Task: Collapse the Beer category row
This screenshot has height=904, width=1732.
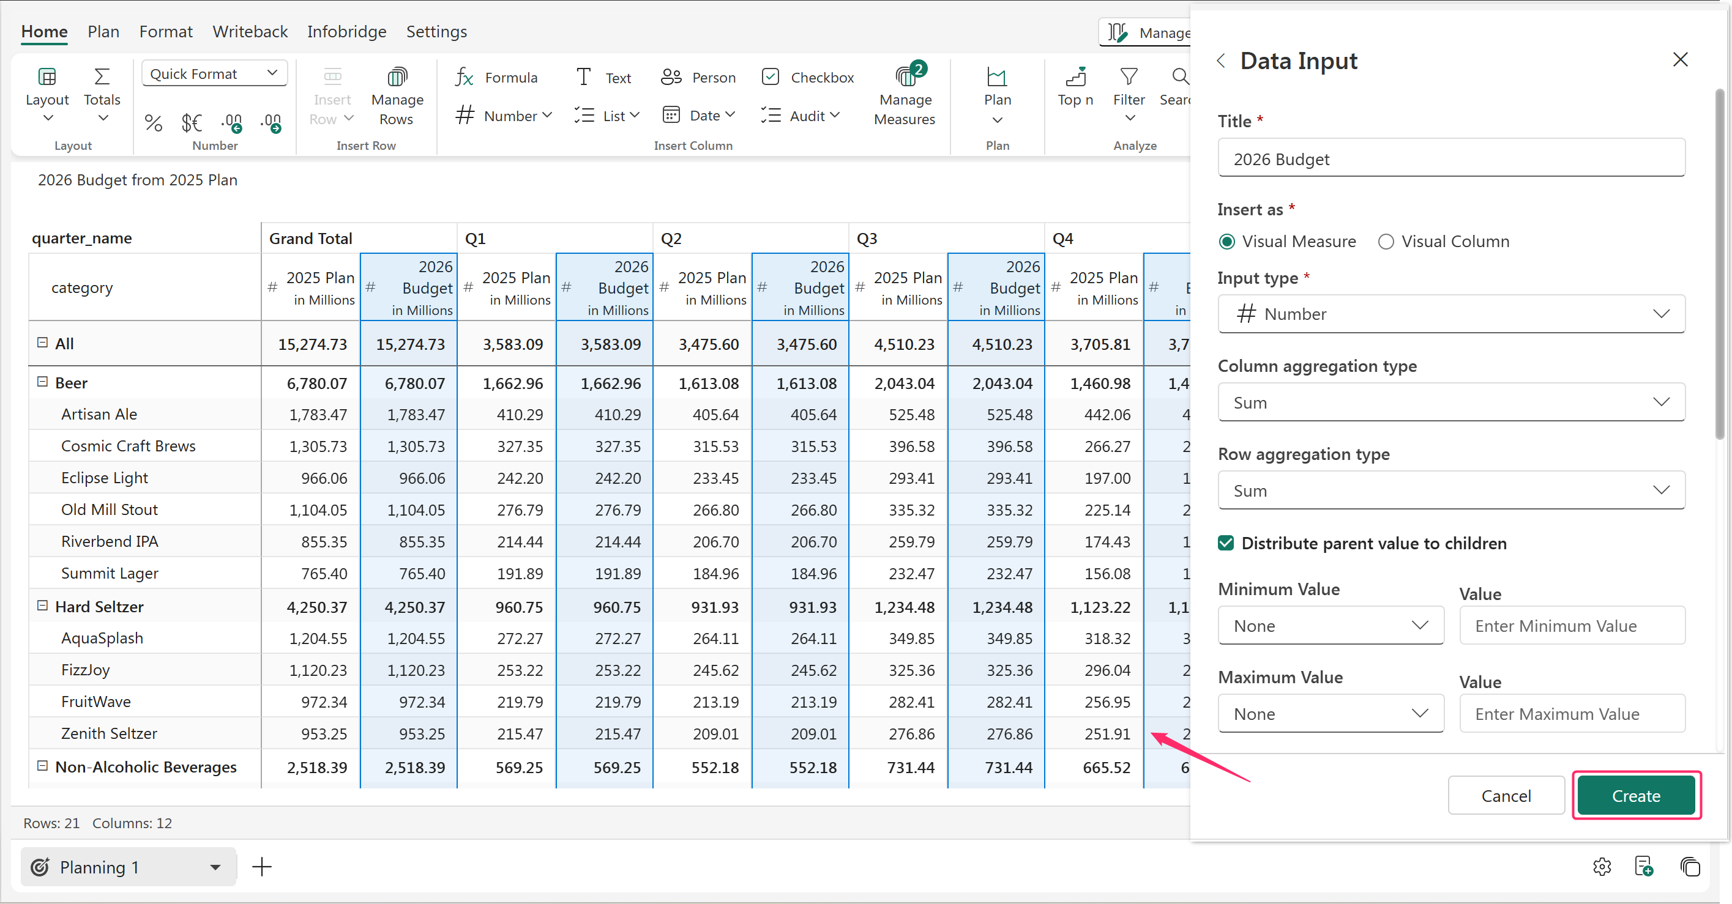Action: (x=42, y=382)
